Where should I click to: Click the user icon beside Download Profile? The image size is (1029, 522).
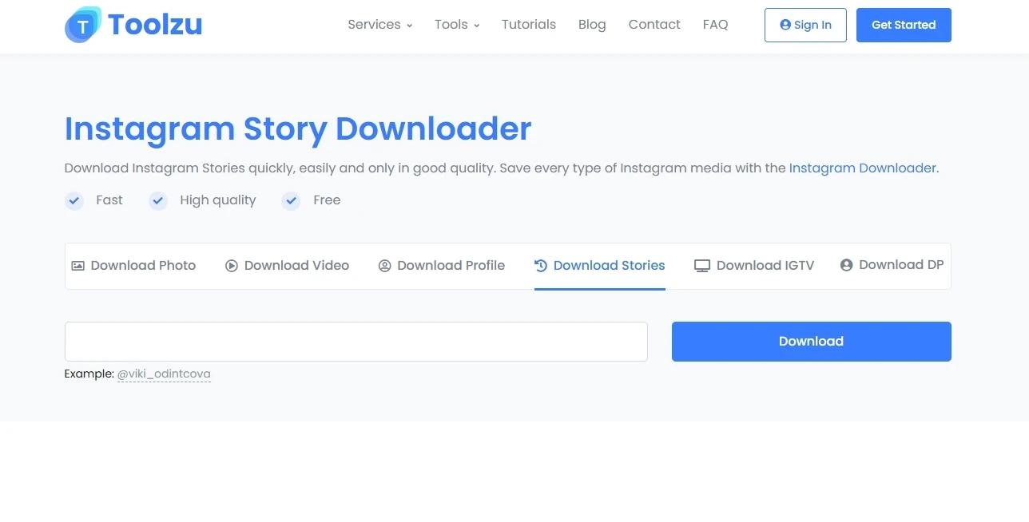384,266
